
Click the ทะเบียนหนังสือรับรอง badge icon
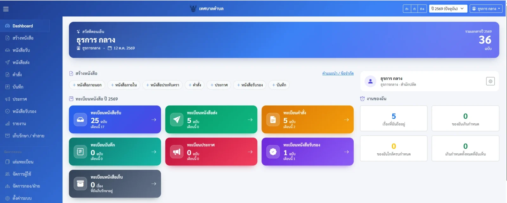[273, 152]
